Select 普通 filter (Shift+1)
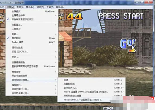 [92, 80]
